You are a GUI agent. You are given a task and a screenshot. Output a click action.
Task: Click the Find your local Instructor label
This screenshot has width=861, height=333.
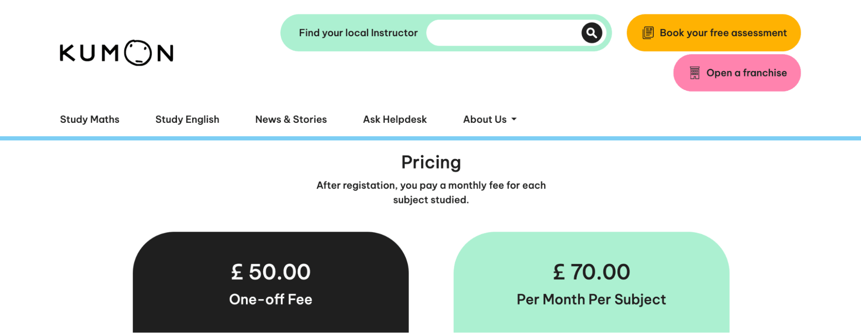pos(358,33)
